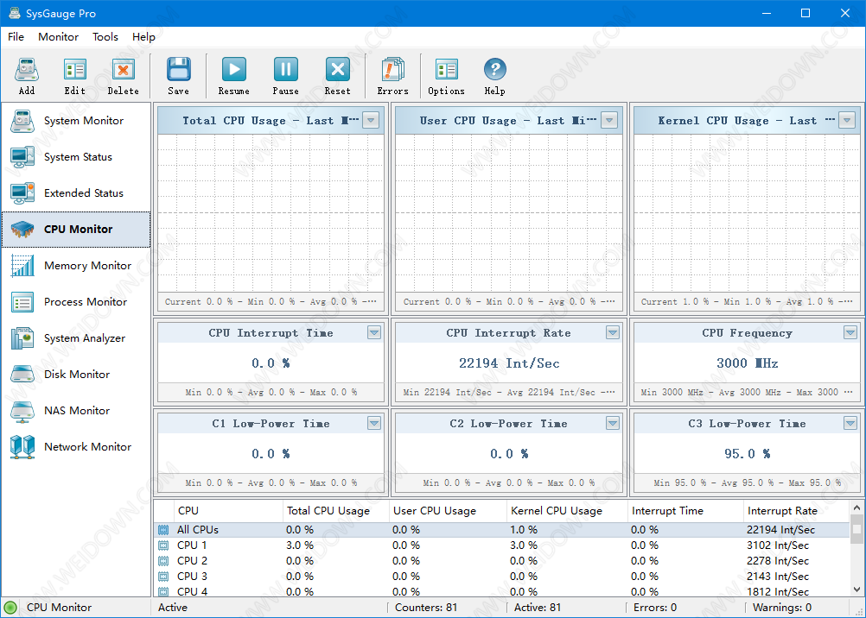Open Network Monitor in the sidebar
The width and height of the screenshot is (866, 618).
tap(76, 447)
